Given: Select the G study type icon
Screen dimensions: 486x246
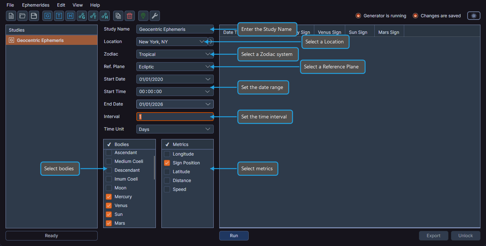Looking at the screenshot, I should coord(47,16).
